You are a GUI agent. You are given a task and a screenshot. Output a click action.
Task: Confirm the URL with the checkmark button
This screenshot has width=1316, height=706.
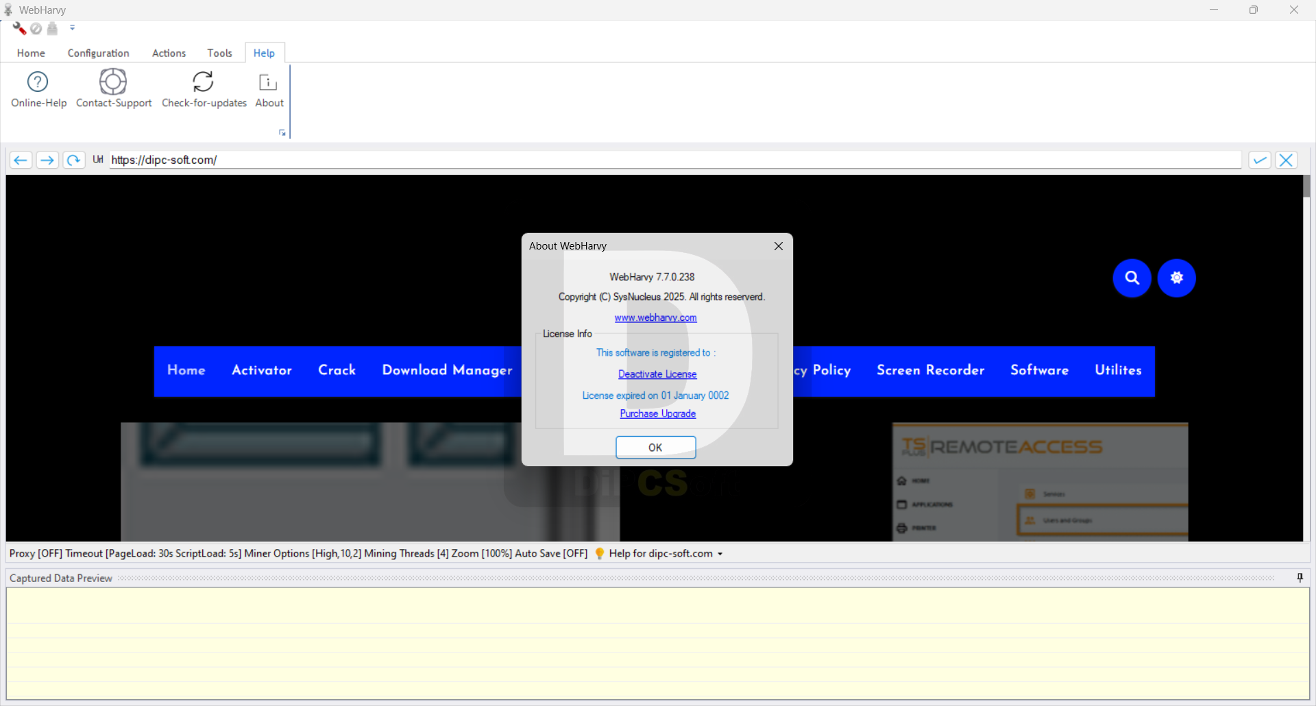click(x=1260, y=160)
